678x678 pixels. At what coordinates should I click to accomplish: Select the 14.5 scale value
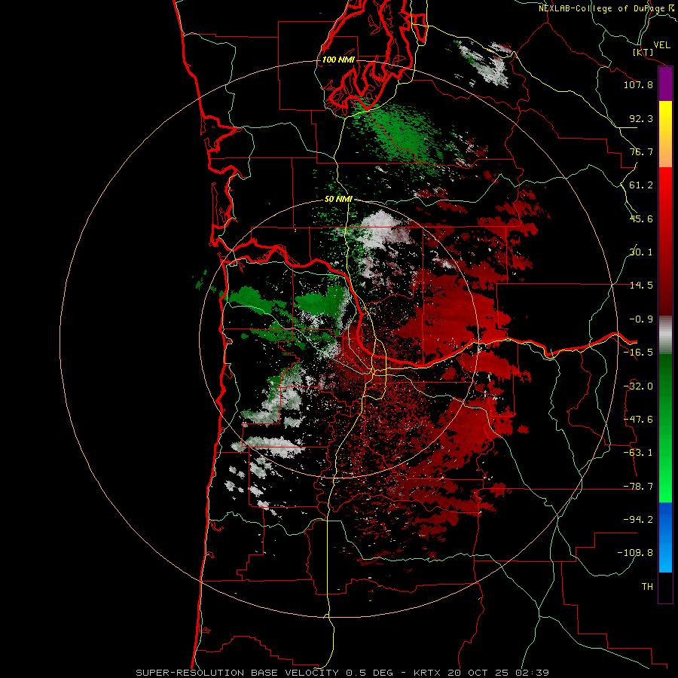[x=641, y=286]
